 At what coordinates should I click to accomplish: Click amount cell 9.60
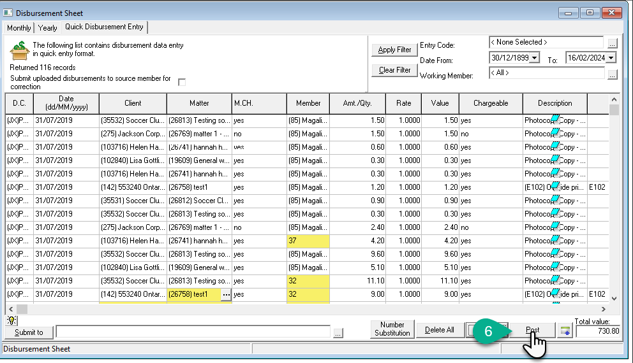point(358,254)
